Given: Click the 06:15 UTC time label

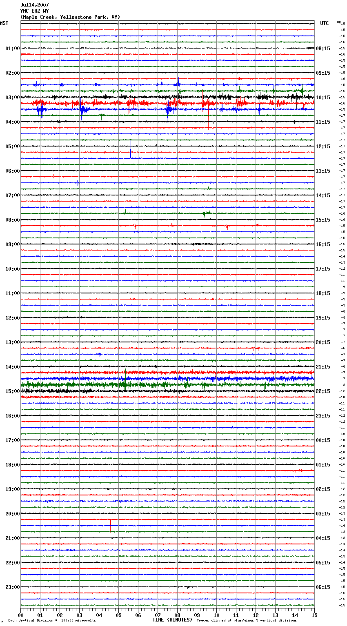Looking at the screenshot, I should point(323,587).
